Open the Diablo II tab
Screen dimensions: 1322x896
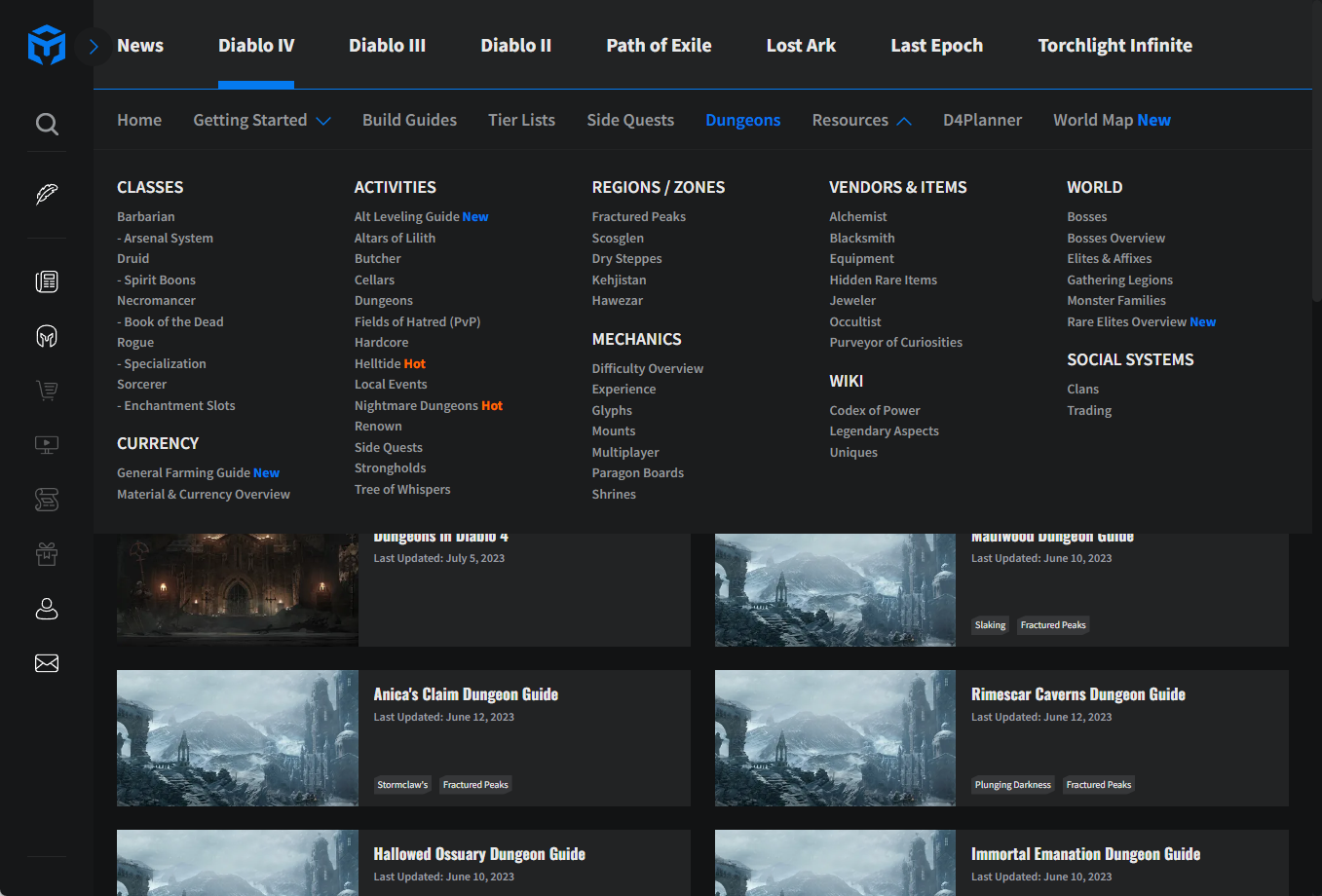516,45
